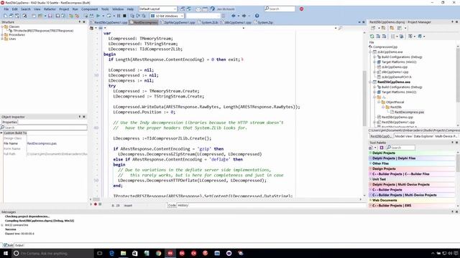
Task: Click the Windows Start button
Action: 6,253
